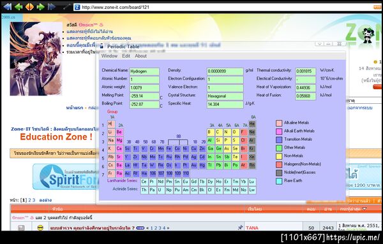Open page 2 of the forum listing

click(29, 200)
